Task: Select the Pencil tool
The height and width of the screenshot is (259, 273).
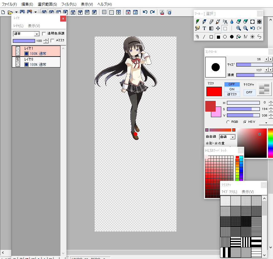Action: click(197, 21)
